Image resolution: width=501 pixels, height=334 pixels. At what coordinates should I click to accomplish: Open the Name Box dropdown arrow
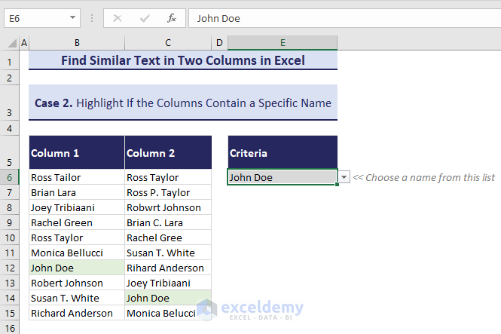pos(73,18)
